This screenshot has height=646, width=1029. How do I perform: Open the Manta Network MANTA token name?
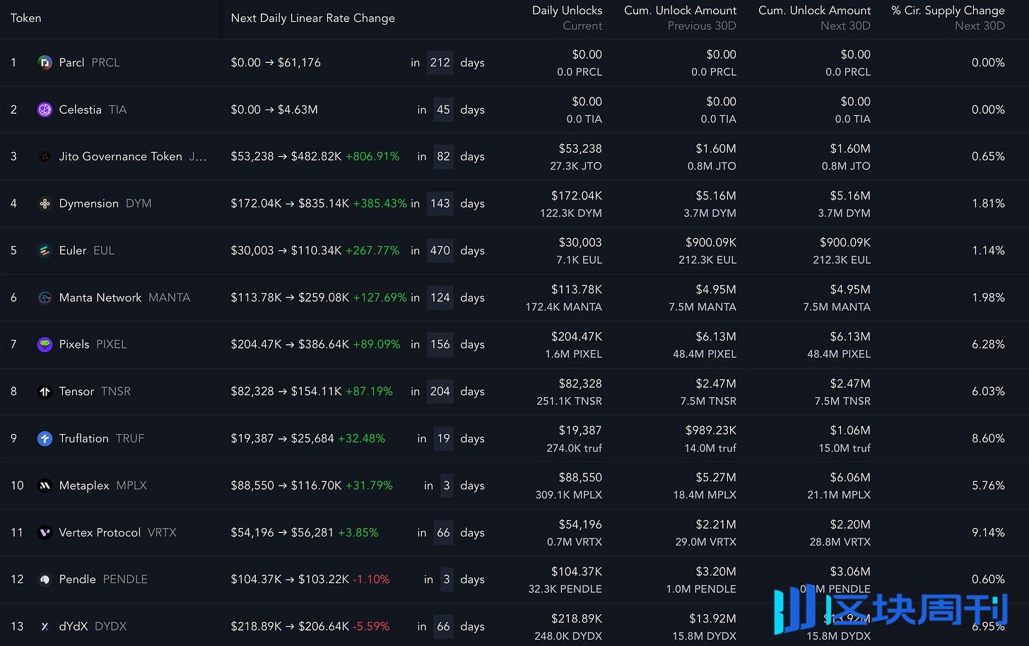[x=124, y=298]
